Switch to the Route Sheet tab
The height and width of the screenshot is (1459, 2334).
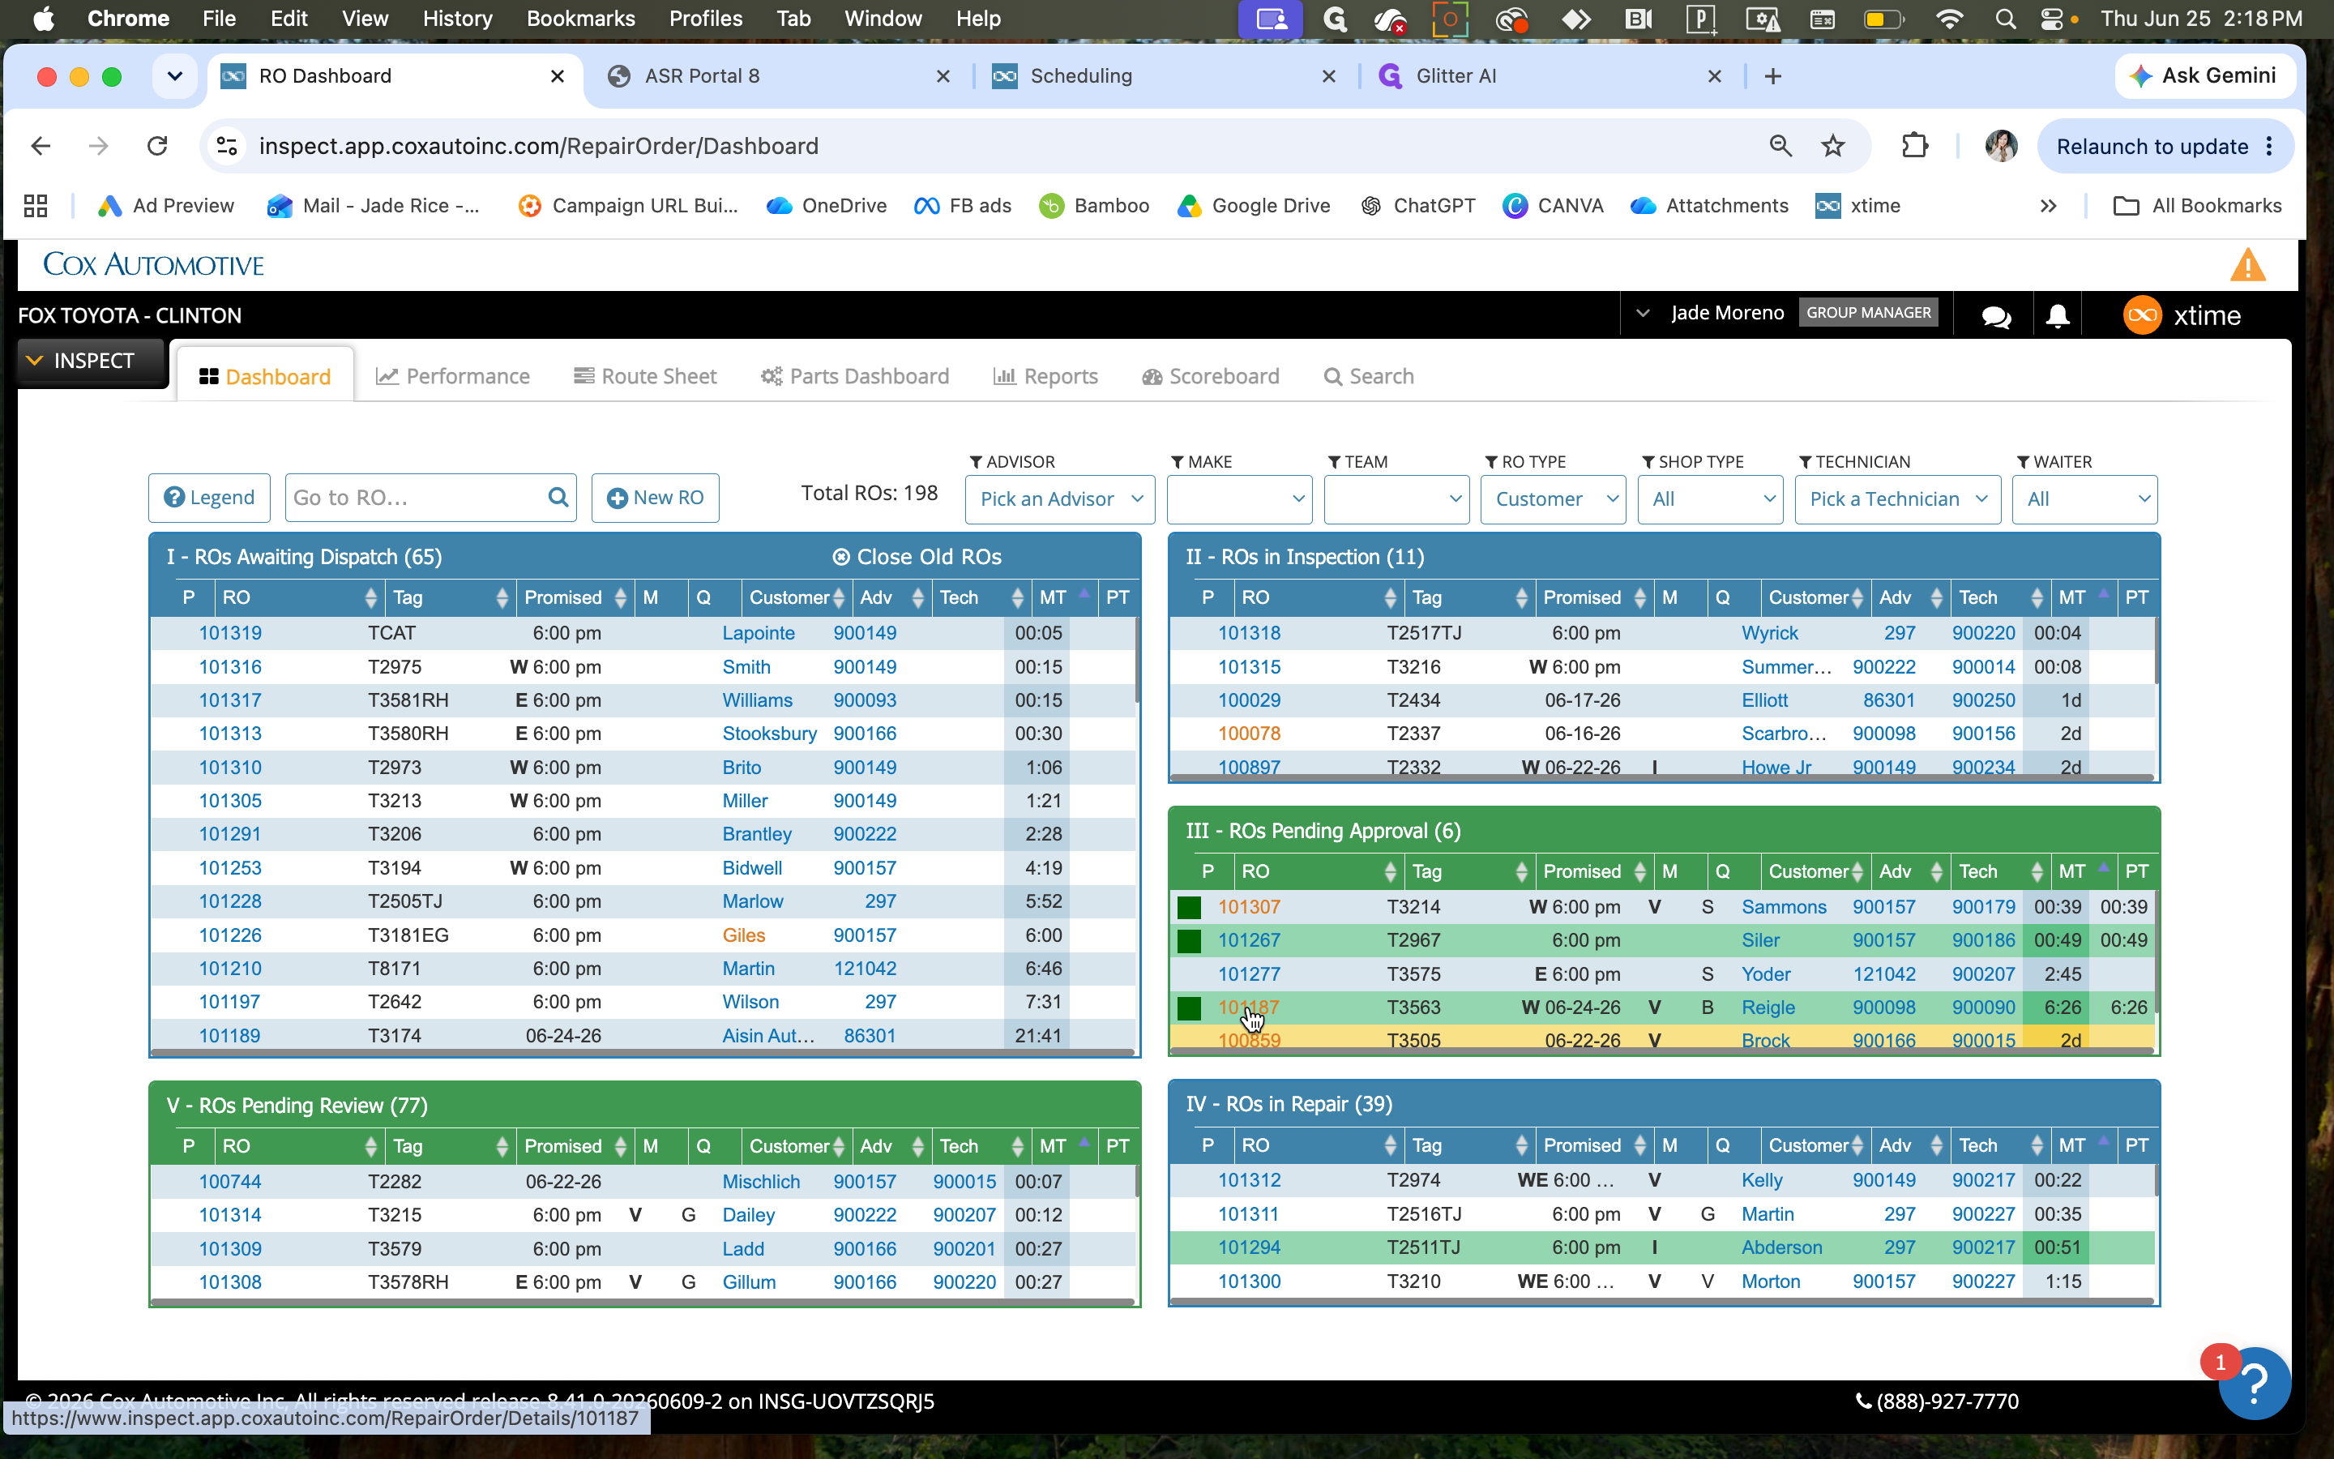pos(645,376)
